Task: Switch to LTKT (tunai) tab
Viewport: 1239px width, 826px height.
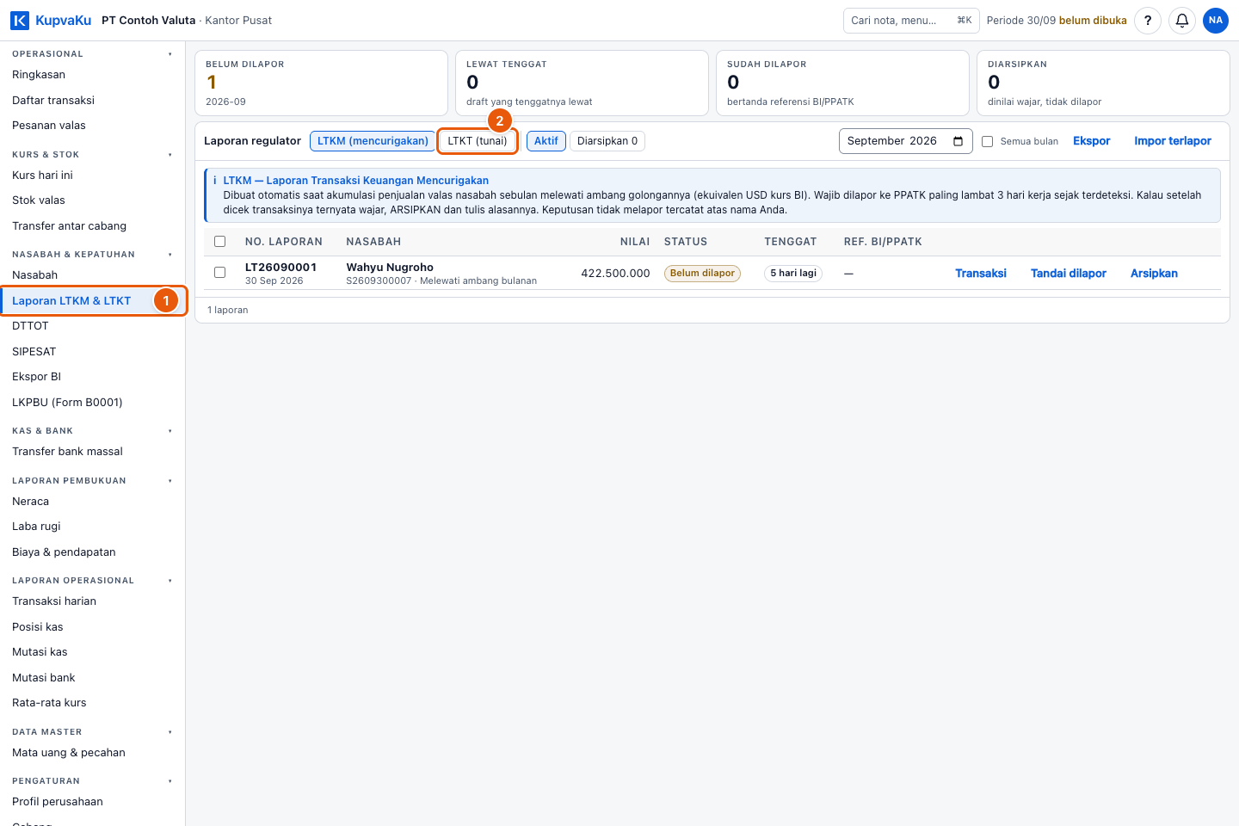Action: pyautogui.click(x=478, y=141)
